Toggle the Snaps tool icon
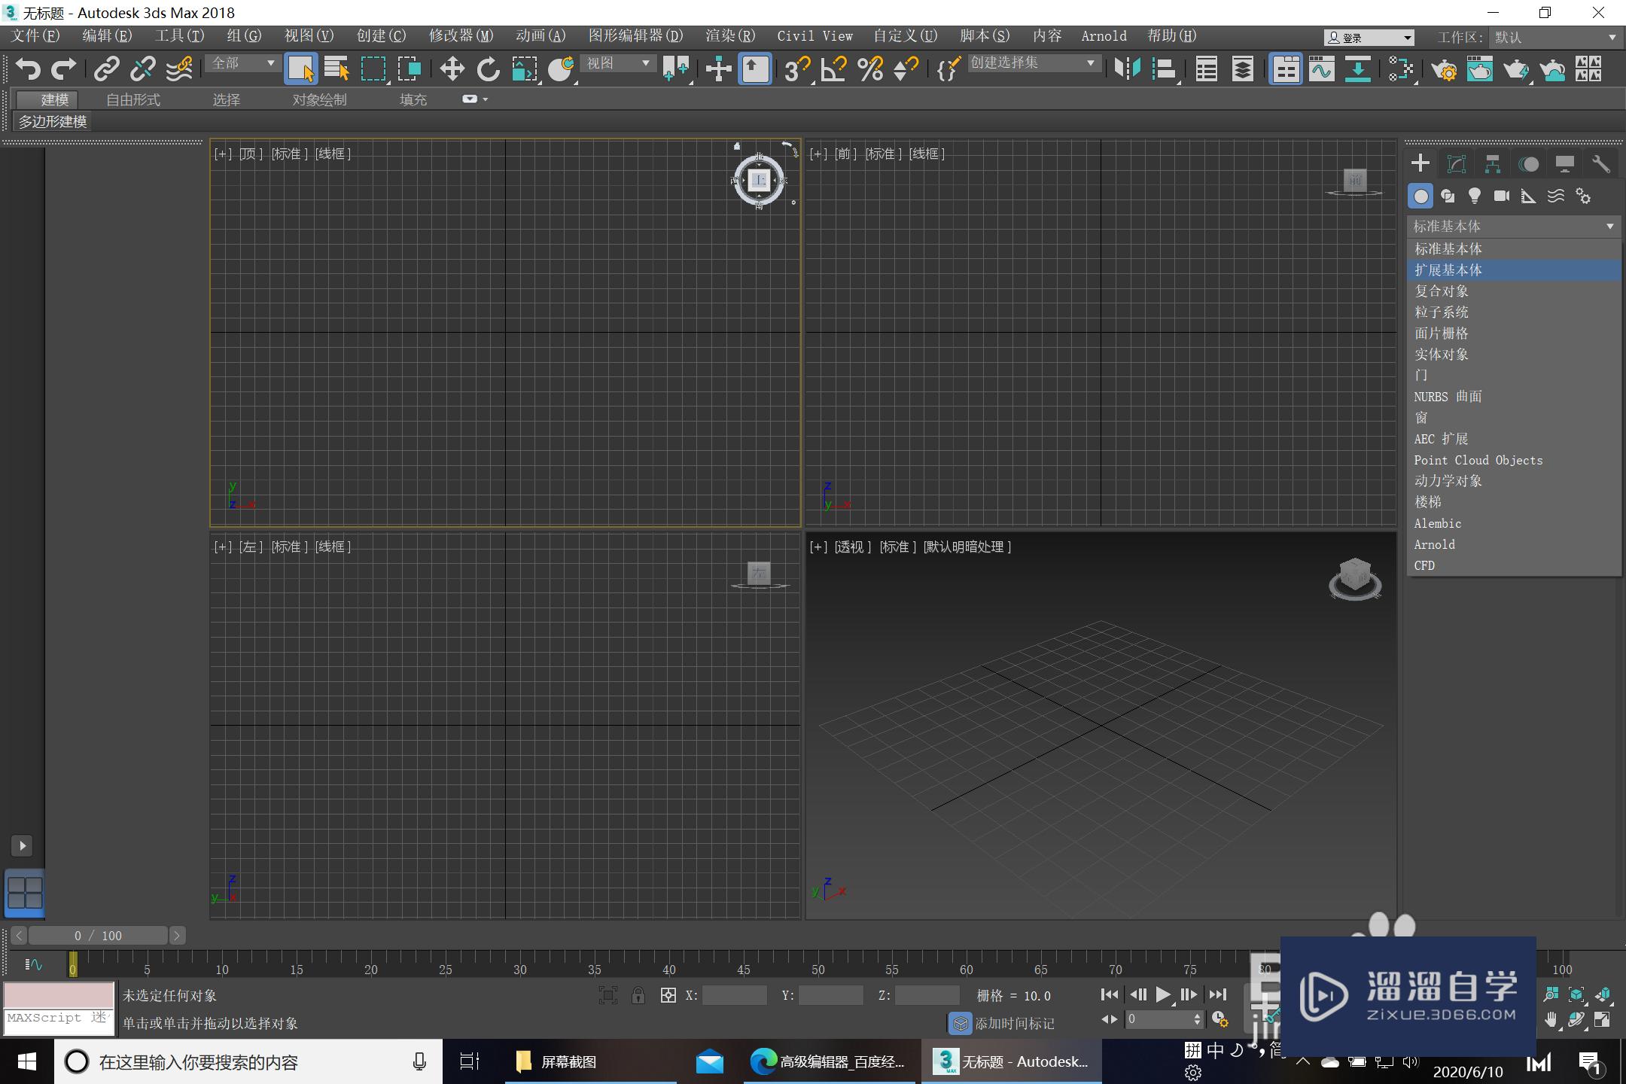 [x=793, y=69]
